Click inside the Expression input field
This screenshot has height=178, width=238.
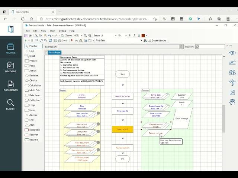[118, 47]
